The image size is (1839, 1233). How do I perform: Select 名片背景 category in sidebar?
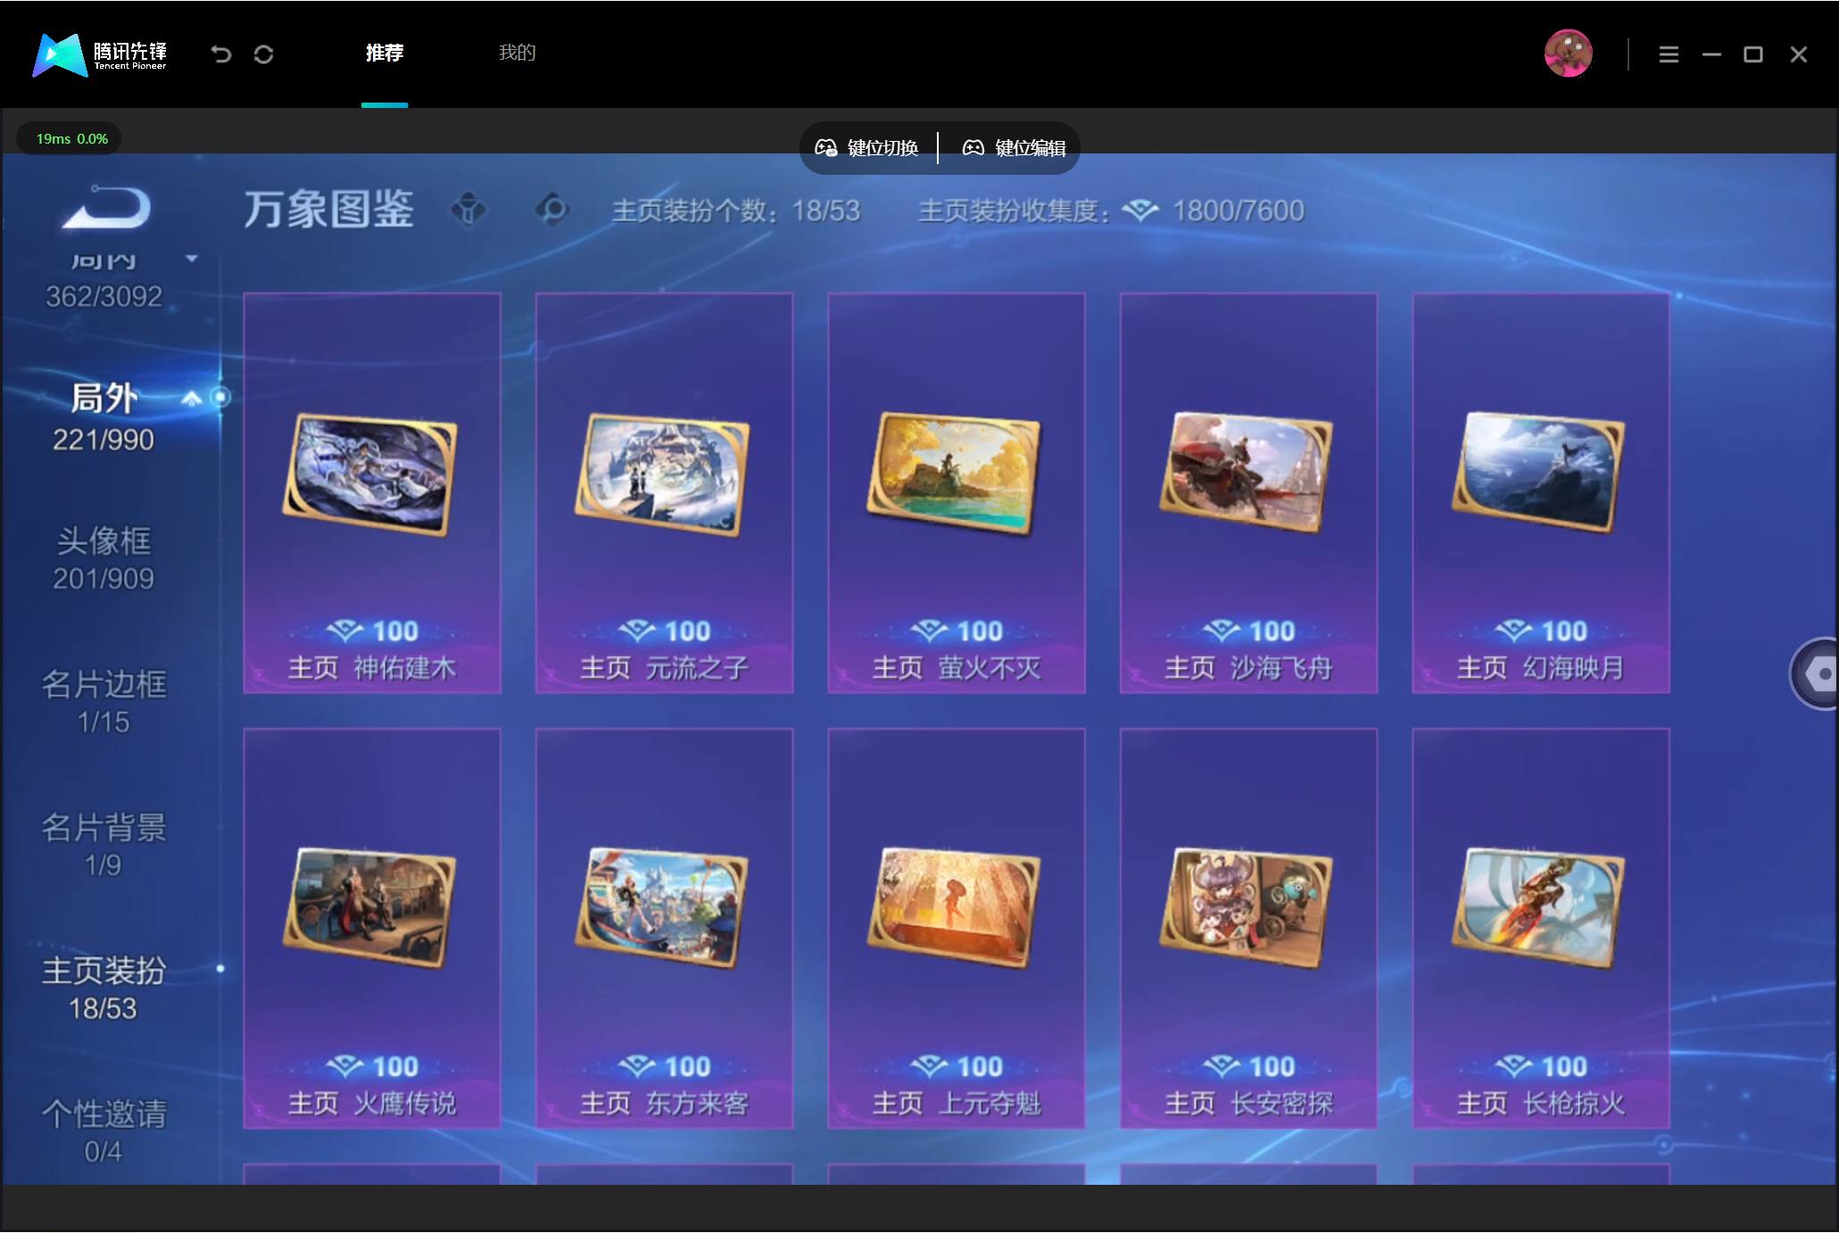(104, 845)
